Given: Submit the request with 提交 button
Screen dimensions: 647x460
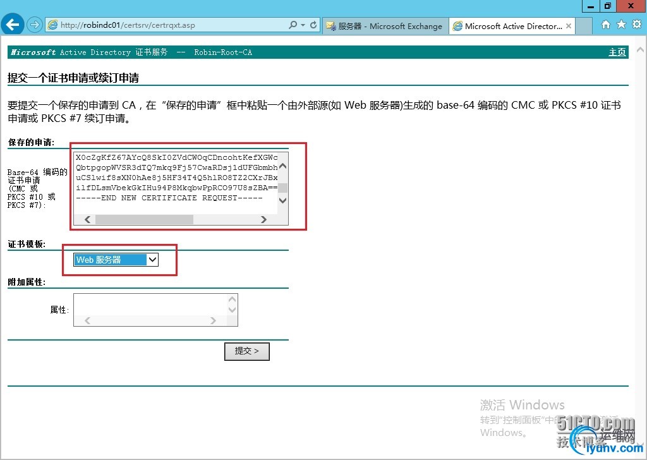Looking at the screenshot, I should point(247,351).
